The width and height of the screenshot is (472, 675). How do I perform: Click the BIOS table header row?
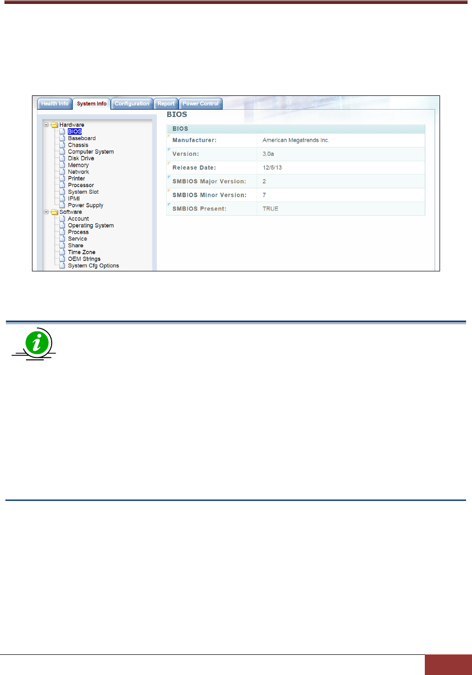tap(296, 129)
